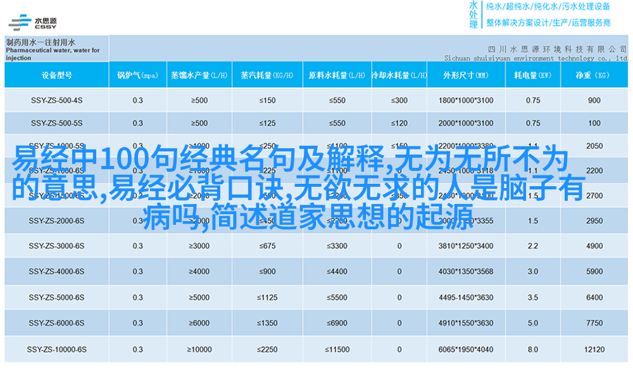This screenshot has width=633, height=368.
Task: Select the 蒸汽耗量(KG/H) column header
Action: pyautogui.click(x=266, y=75)
